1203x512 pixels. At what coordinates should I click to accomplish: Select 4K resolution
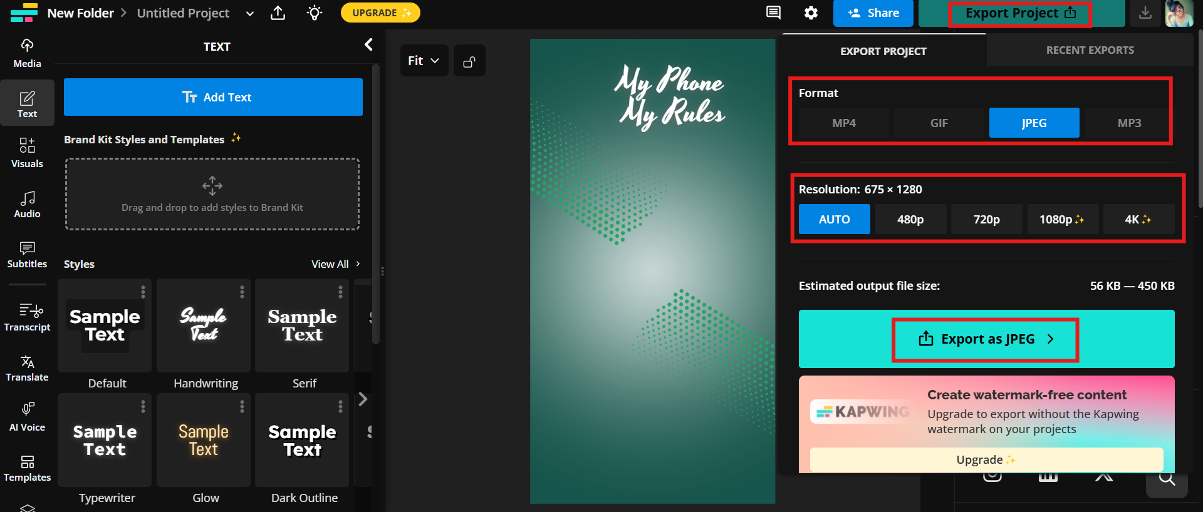tap(1138, 219)
